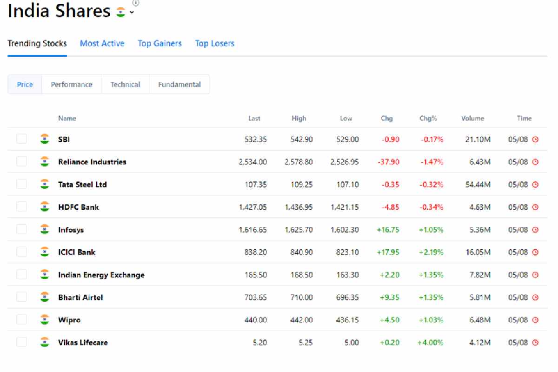Click the India flag icon beside Wipro

tap(45, 319)
